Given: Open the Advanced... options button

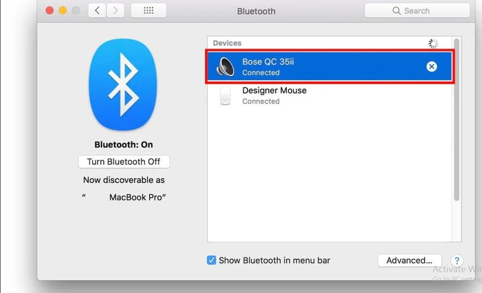Looking at the screenshot, I should pos(409,261).
